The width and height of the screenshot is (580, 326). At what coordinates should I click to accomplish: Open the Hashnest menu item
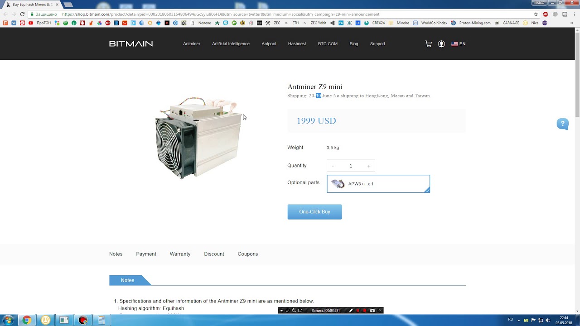coord(297,44)
